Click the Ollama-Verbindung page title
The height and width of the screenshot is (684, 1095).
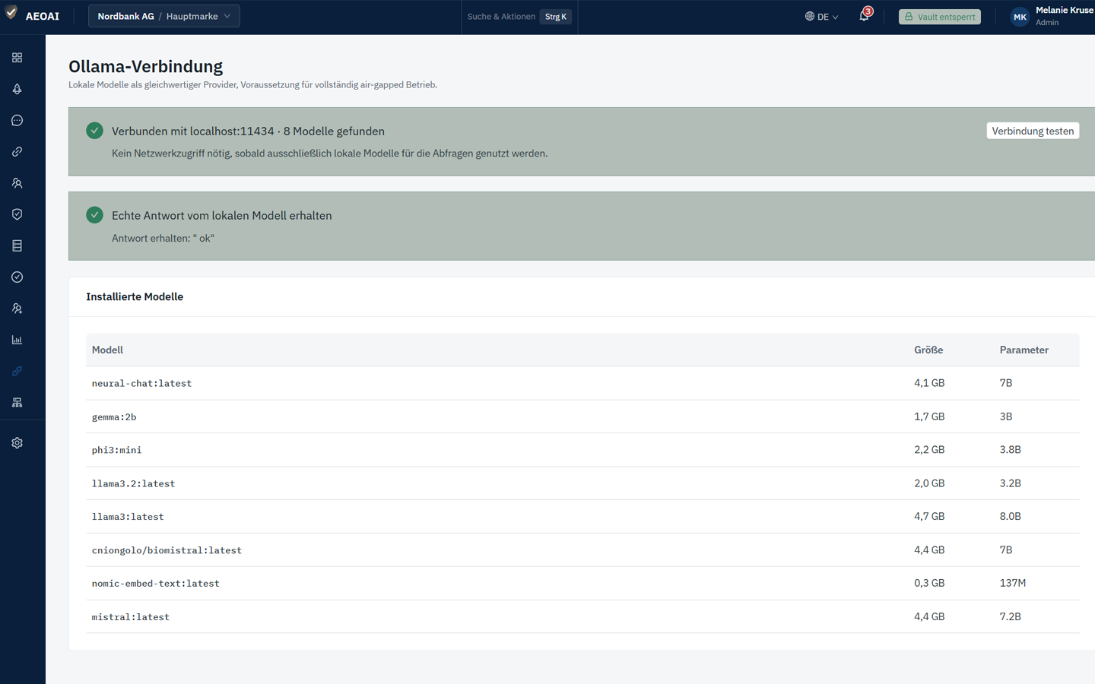(145, 66)
